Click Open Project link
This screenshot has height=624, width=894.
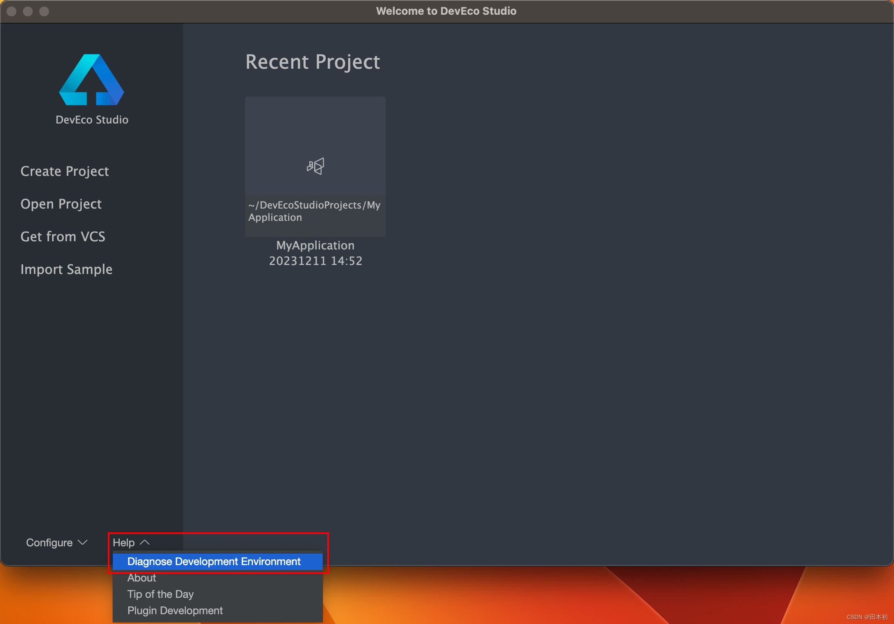[61, 204]
